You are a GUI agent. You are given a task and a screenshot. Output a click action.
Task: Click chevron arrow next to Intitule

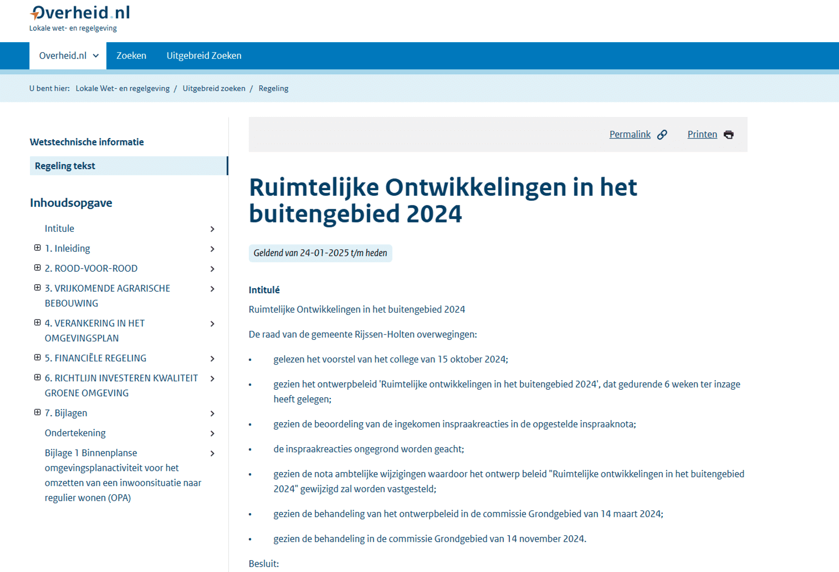[x=212, y=229]
